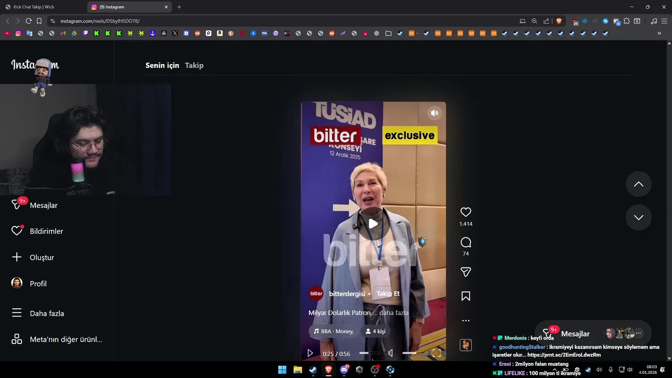Open the Twitch bookmark
Screen dimensions: 672x378
[86, 33]
